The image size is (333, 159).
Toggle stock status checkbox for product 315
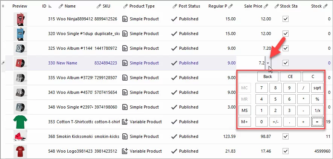[285, 19]
